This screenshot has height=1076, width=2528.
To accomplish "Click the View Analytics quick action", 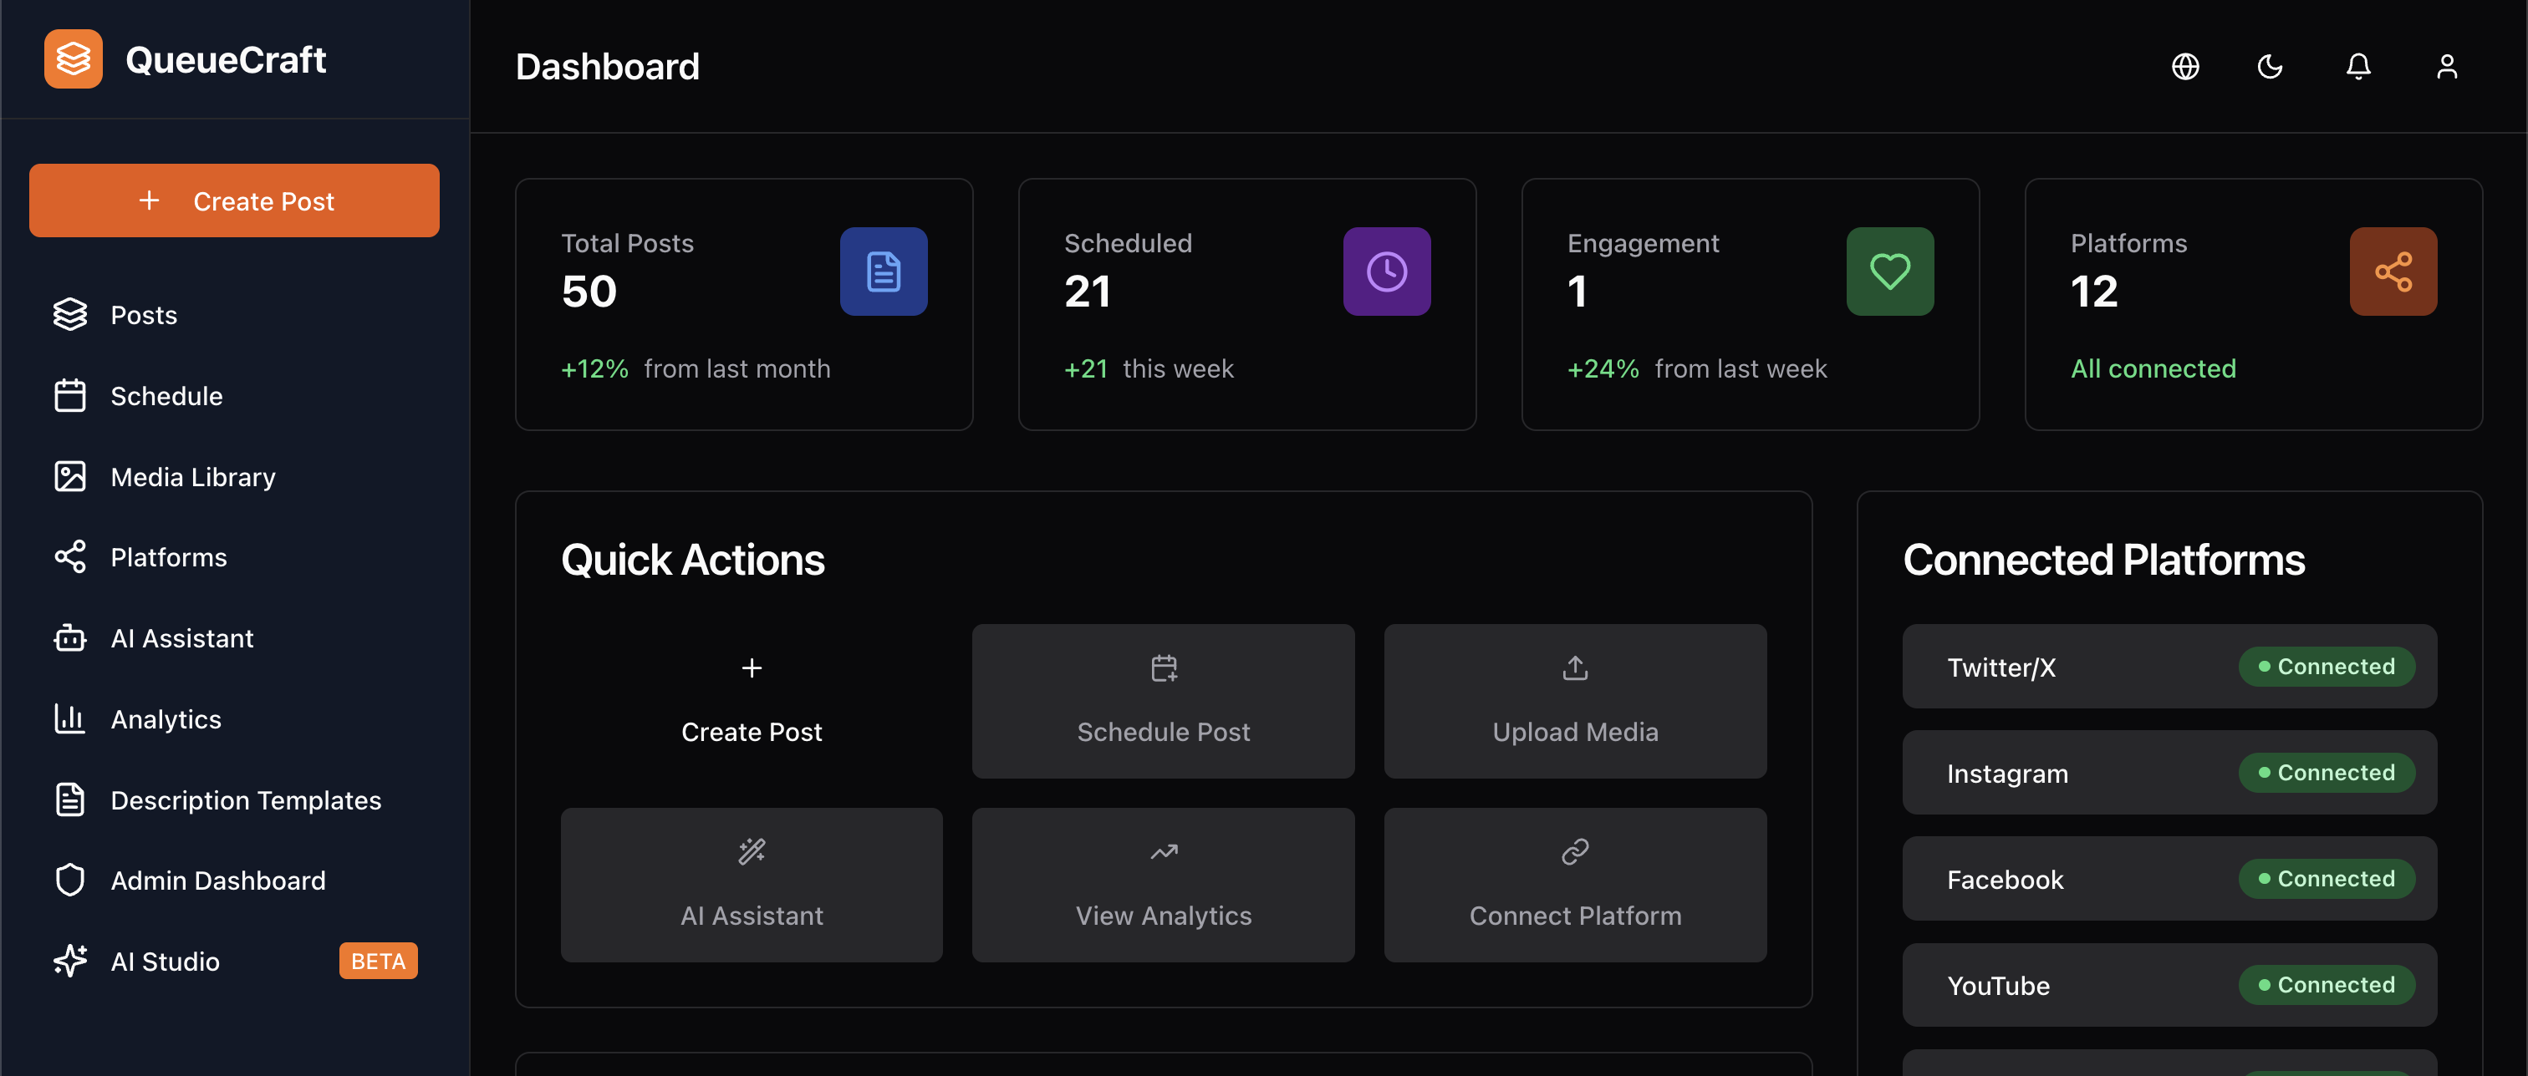I will point(1163,885).
